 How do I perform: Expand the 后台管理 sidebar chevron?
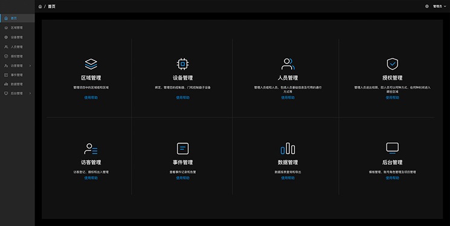tap(30, 93)
